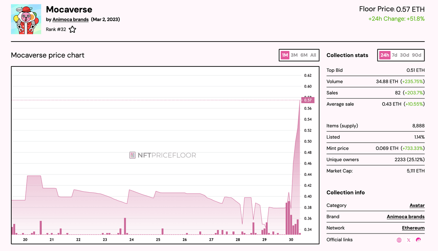The height and width of the screenshot is (251, 438).
Task: Add Mocaverse to favorites with star icon
Action: click(x=72, y=30)
